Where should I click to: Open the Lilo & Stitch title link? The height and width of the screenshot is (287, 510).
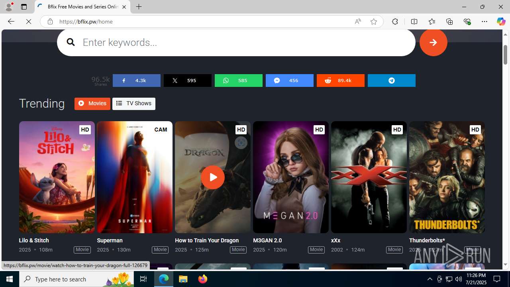(x=34, y=240)
